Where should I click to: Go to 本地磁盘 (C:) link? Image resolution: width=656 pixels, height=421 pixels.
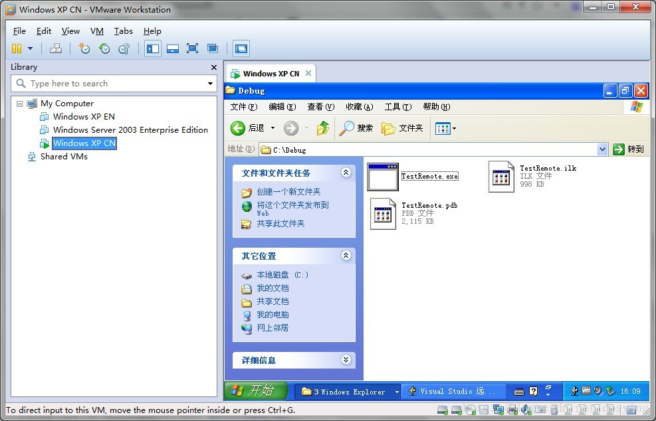point(282,275)
